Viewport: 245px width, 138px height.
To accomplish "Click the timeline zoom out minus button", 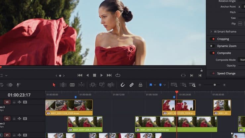I will coord(200,85).
